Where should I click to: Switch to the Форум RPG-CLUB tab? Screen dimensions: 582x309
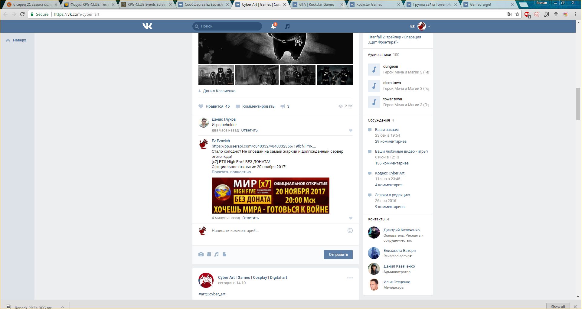[x=89, y=5]
